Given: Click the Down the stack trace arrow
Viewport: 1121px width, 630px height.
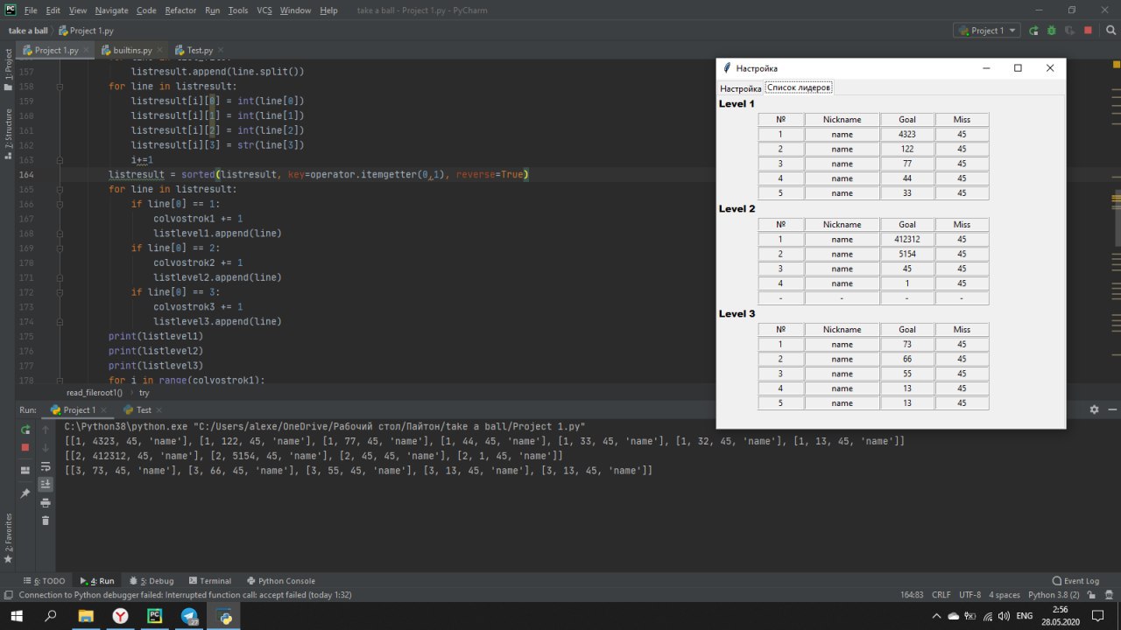Looking at the screenshot, I should coord(46,447).
